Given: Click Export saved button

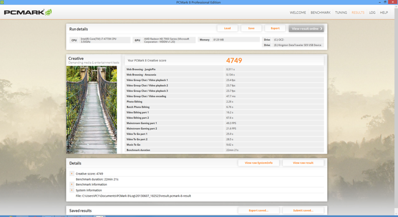Looking at the screenshot, I should coord(259,210).
